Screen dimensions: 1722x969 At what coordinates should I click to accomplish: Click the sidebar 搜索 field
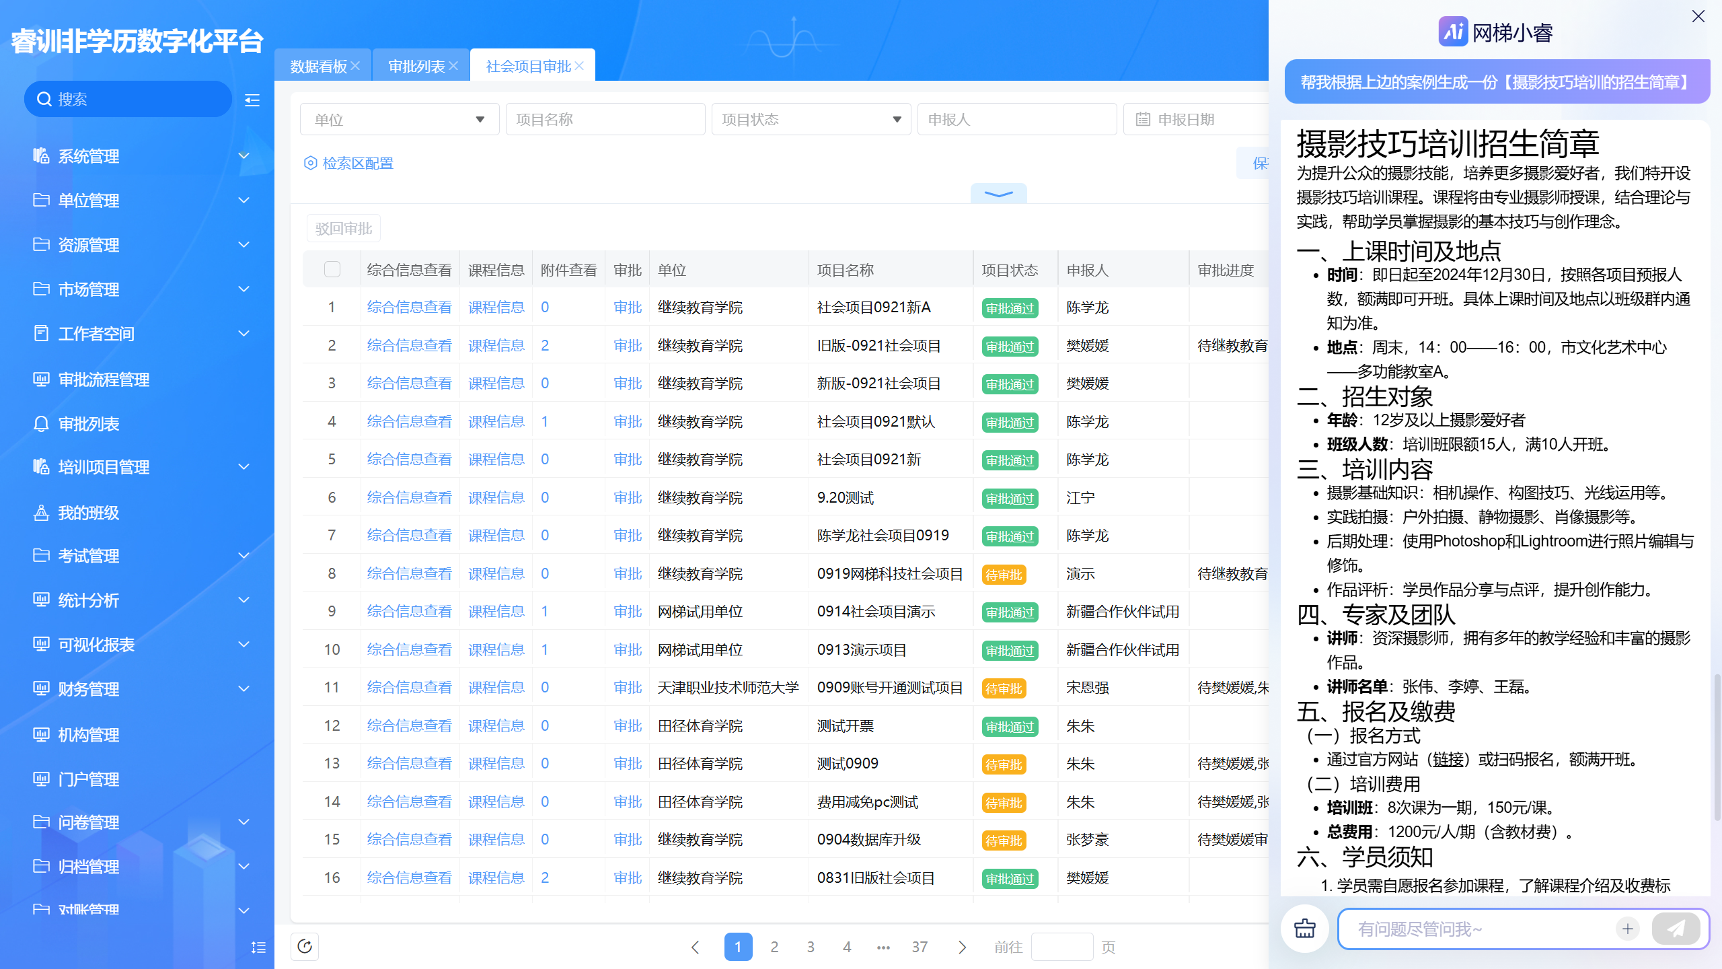point(128,100)
